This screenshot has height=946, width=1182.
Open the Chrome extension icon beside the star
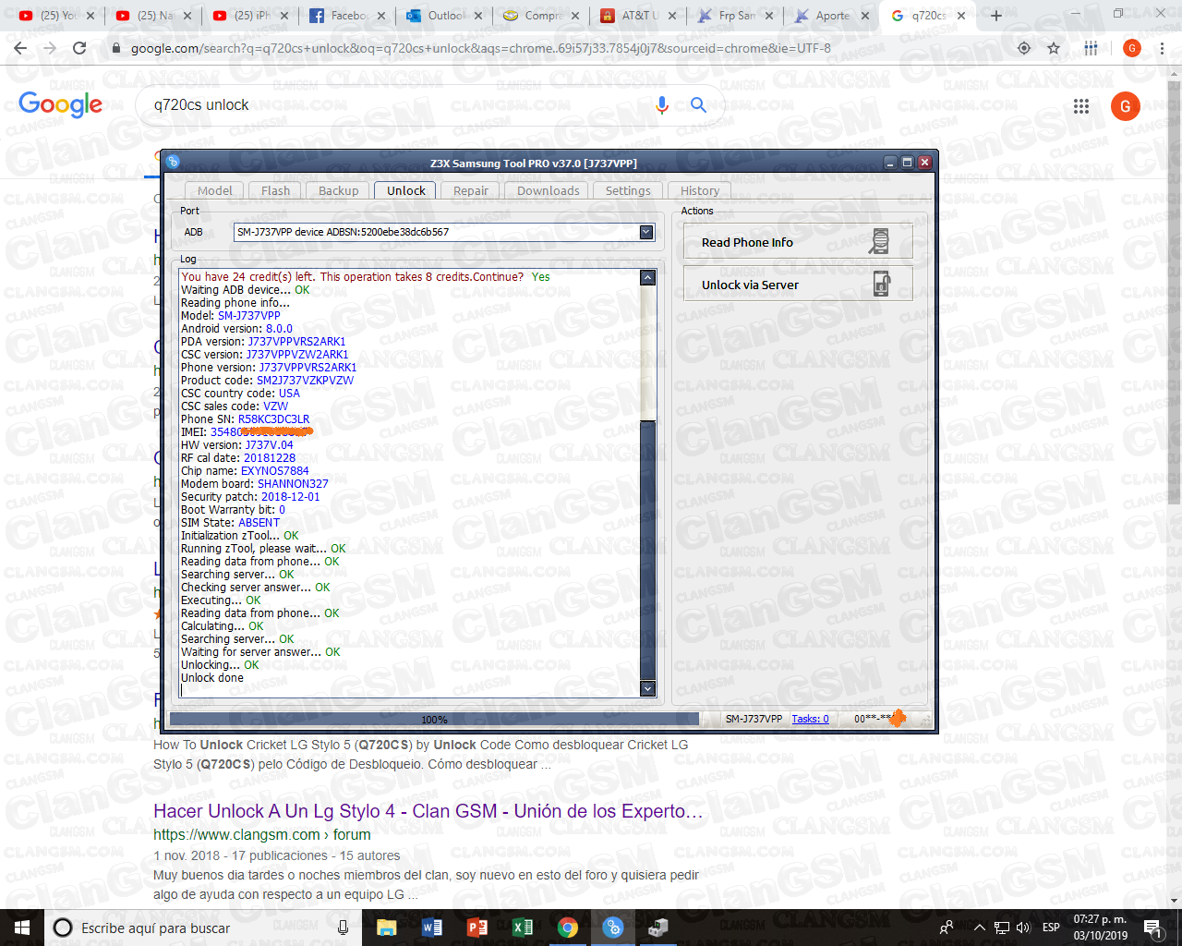[x=1091, y=48]
